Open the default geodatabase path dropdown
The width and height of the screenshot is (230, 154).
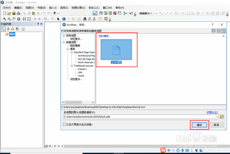tap(216, 117)
